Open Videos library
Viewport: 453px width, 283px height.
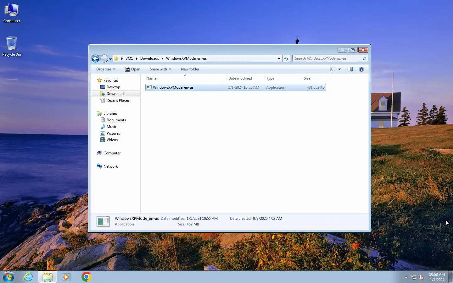[112, 140]
